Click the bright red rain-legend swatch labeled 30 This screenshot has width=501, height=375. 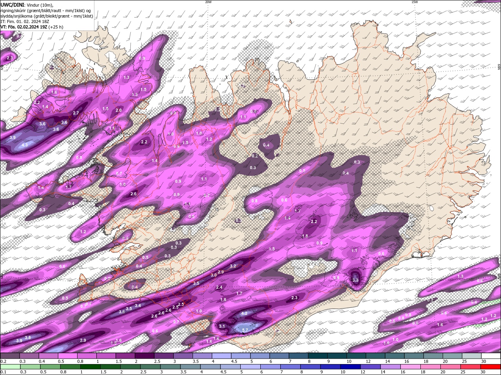tap(491, 367)
